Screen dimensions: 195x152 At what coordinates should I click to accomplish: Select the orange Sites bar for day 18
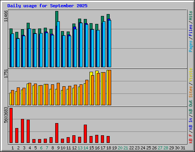[x=110, y=87]
